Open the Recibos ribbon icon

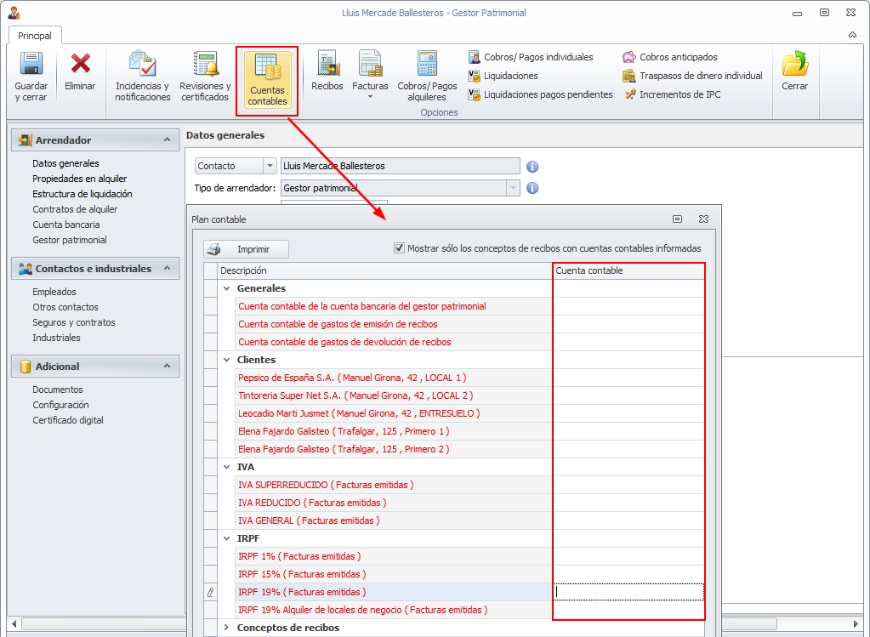327,65
